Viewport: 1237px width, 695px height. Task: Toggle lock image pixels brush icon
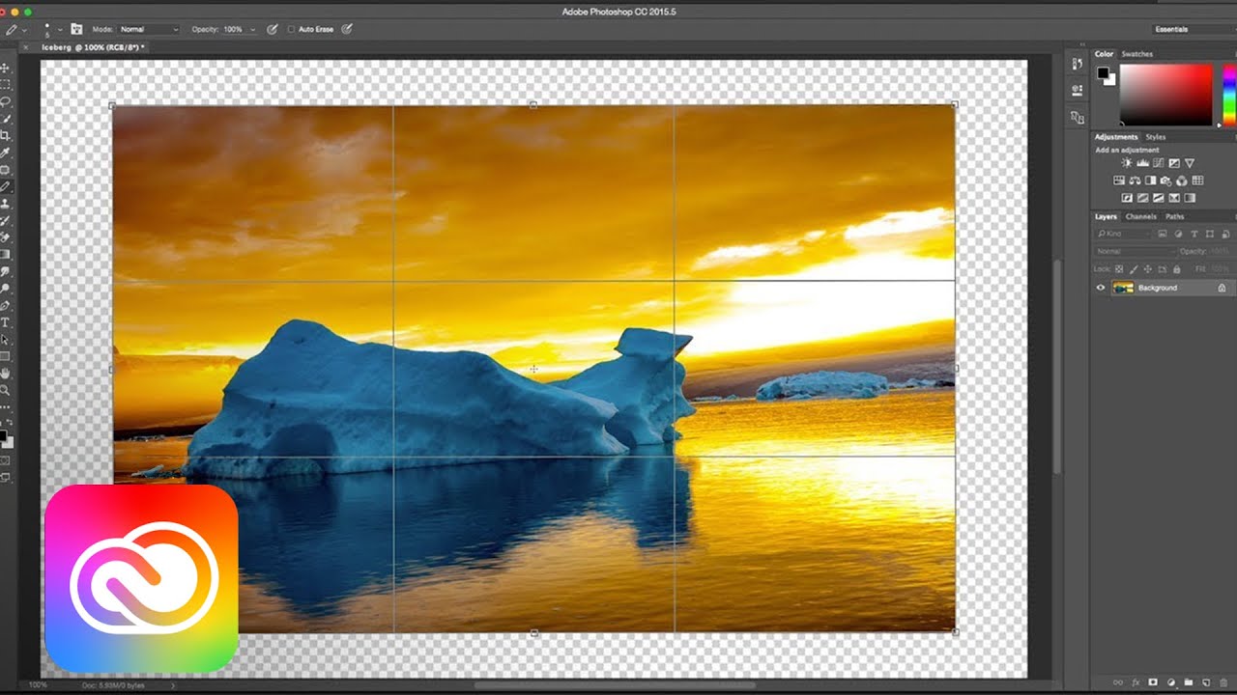point(1133,269)
